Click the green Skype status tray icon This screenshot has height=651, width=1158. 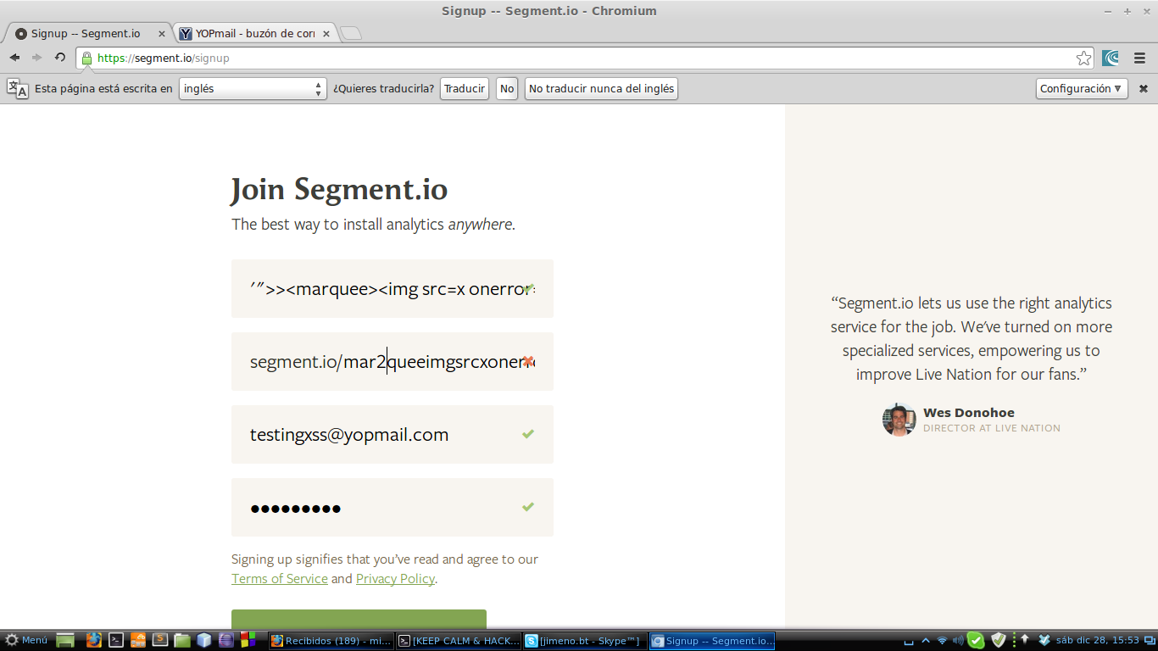[977, 640]
